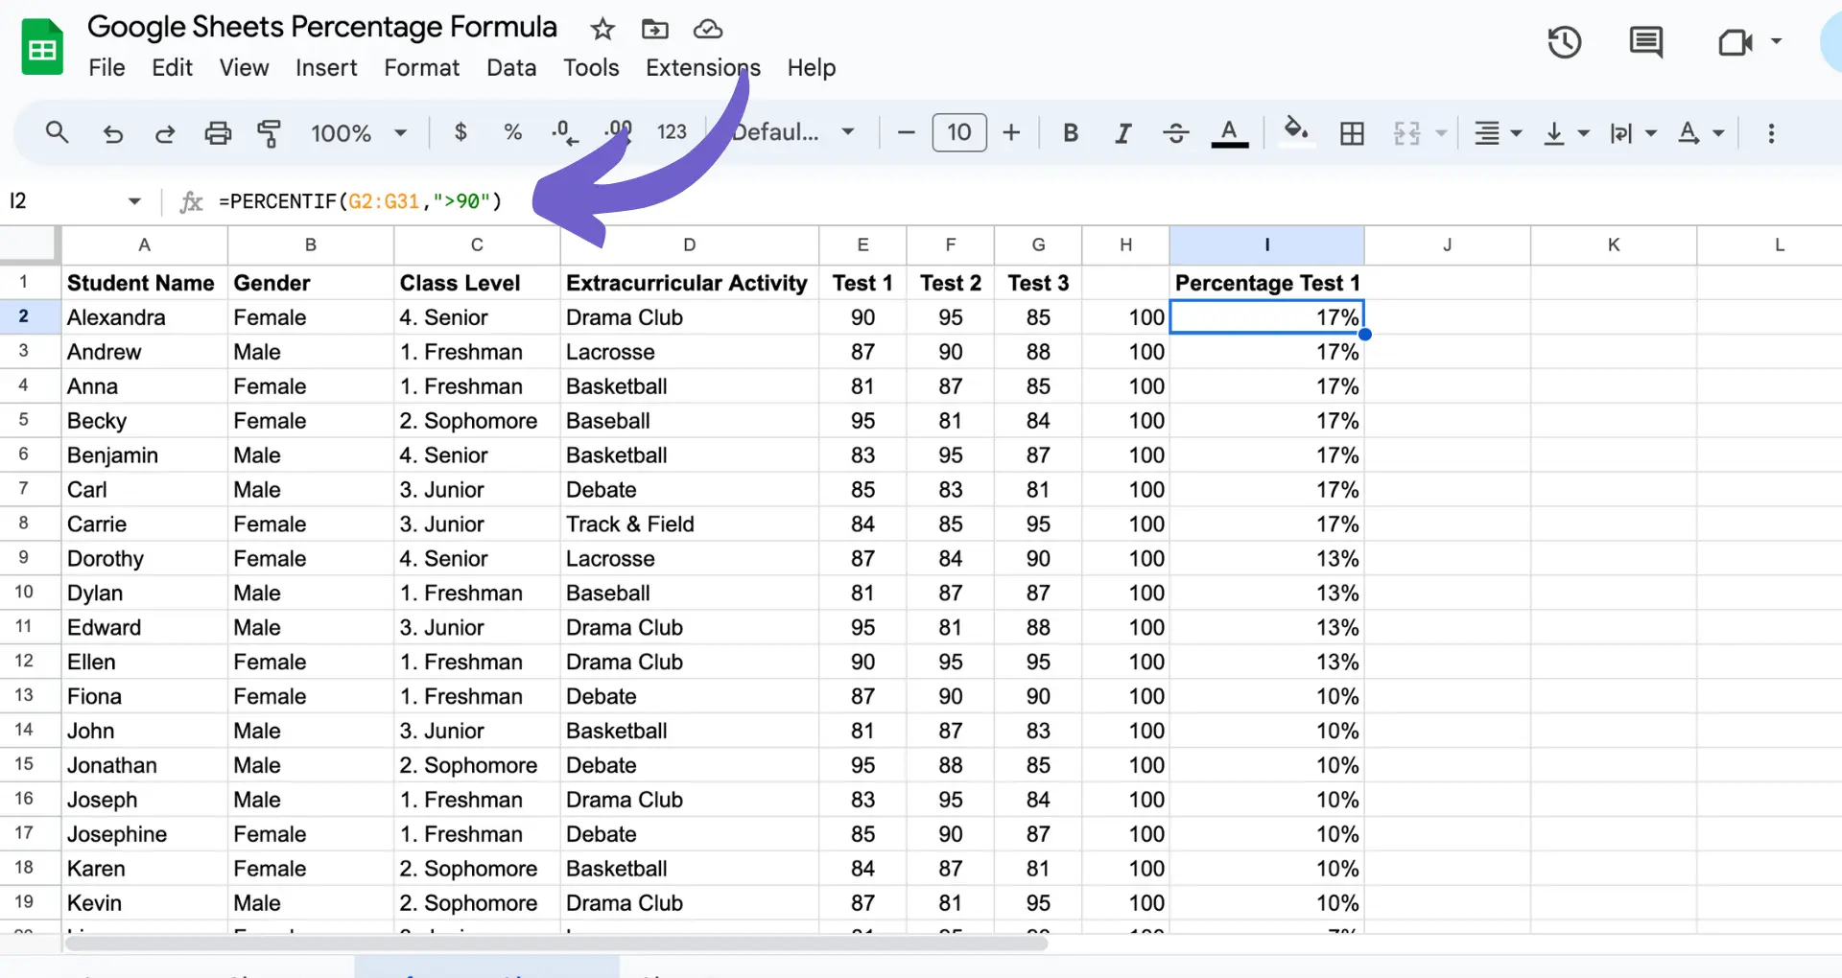This screenshot has width=1842, height=978.
Task: Move document to folder icon
Action: point(655,29)
